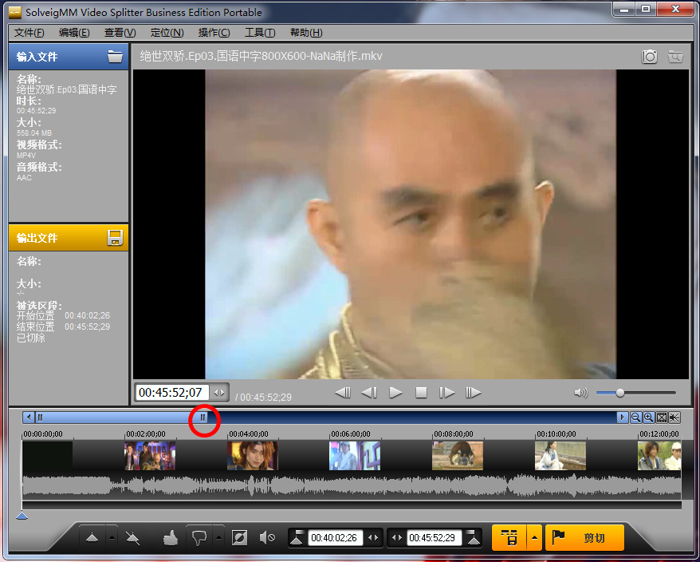Toggle fragment audio mute icon in toolbar

click(267, 537)
